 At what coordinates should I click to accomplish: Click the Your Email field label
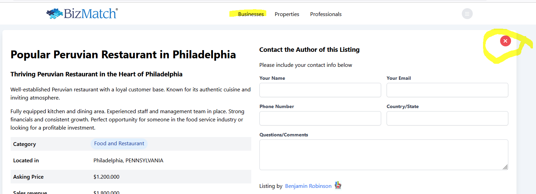[399, 78]
